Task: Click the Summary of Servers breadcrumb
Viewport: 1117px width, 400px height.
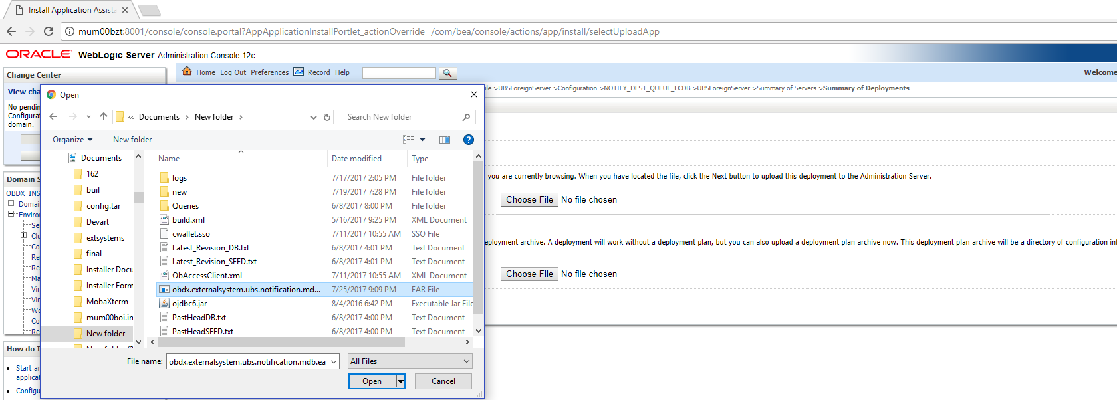Action: [x=787, y=88]
